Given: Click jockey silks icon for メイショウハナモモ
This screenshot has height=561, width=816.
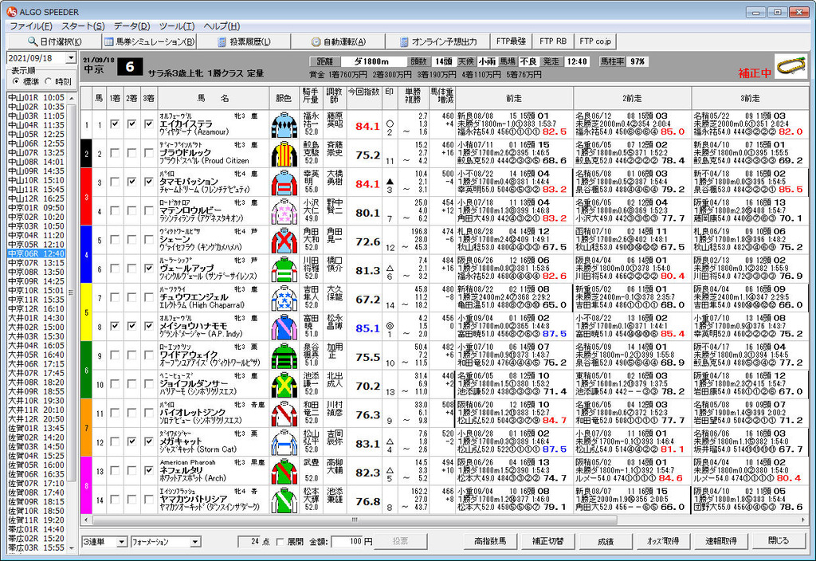Looking at the screenshot, I should 284,326.
